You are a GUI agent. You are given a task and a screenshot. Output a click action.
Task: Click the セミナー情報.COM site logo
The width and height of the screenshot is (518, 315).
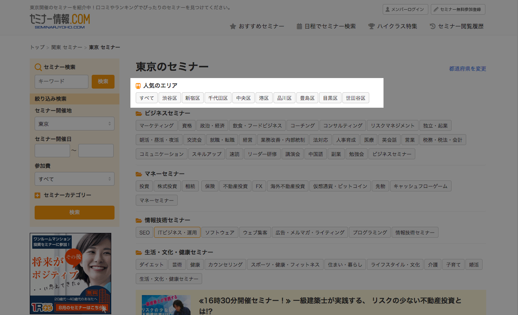click(x=60, y=21)
